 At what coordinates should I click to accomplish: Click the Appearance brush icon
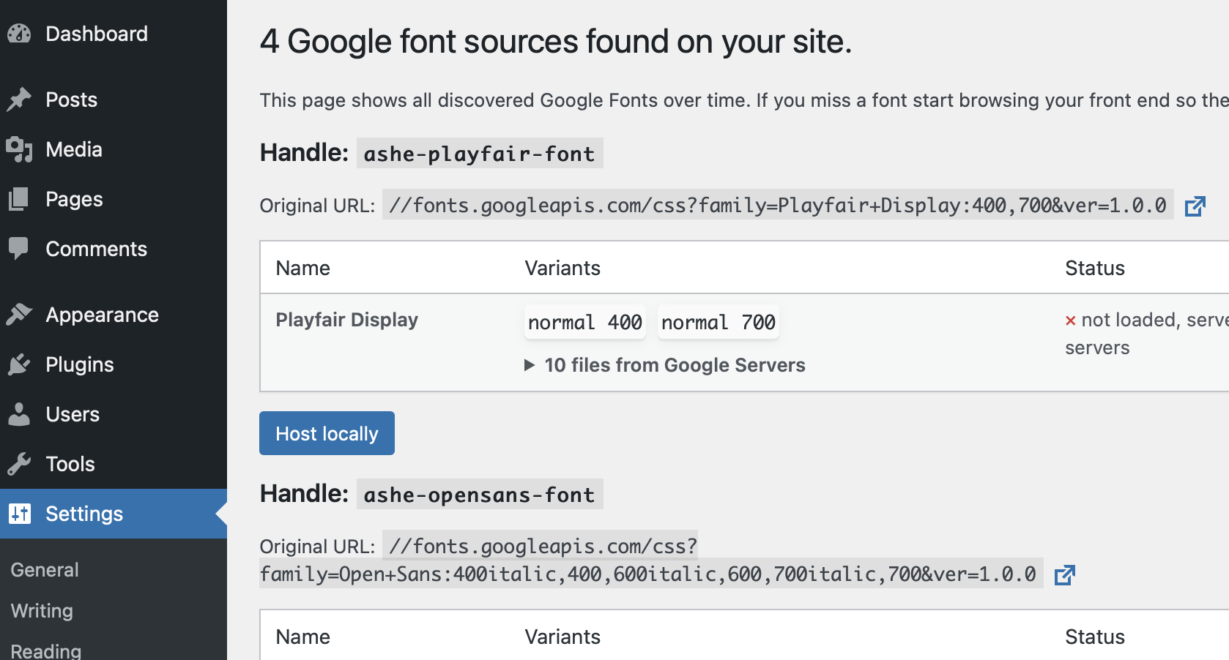(21, 314)
